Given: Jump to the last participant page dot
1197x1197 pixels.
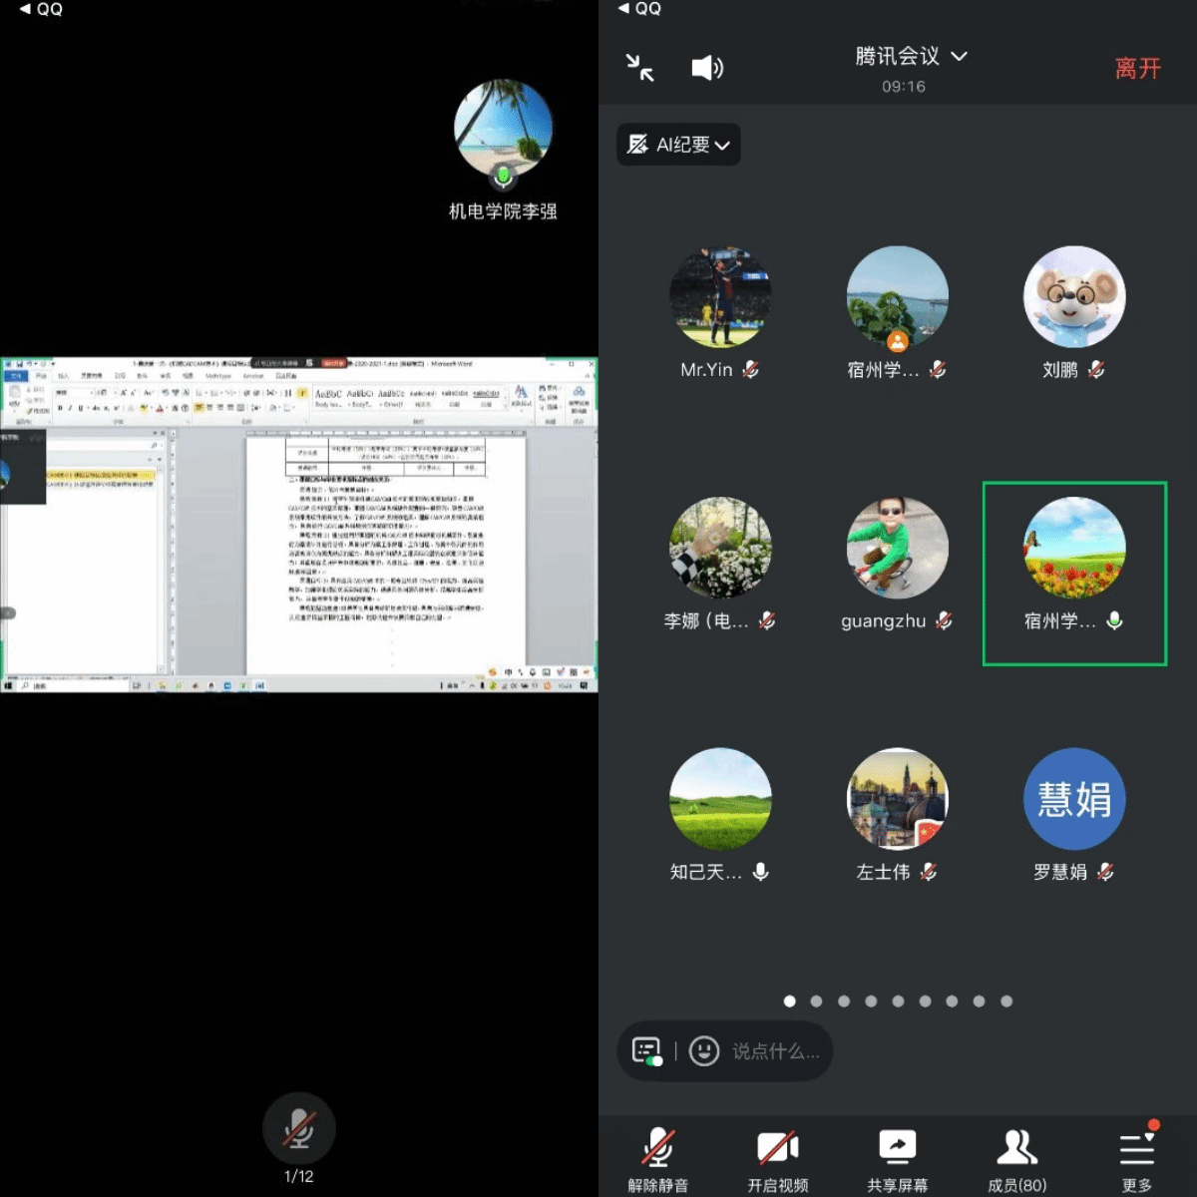Looking at the screenshot, I should pyautogui.click(x=1006, y=1000).
